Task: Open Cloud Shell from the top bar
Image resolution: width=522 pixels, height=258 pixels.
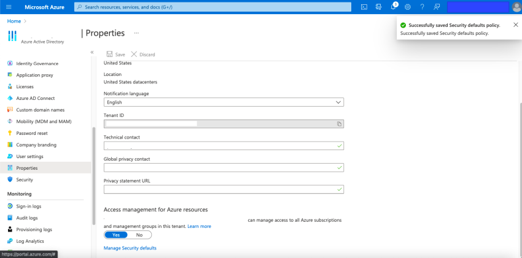Action: 364,7
